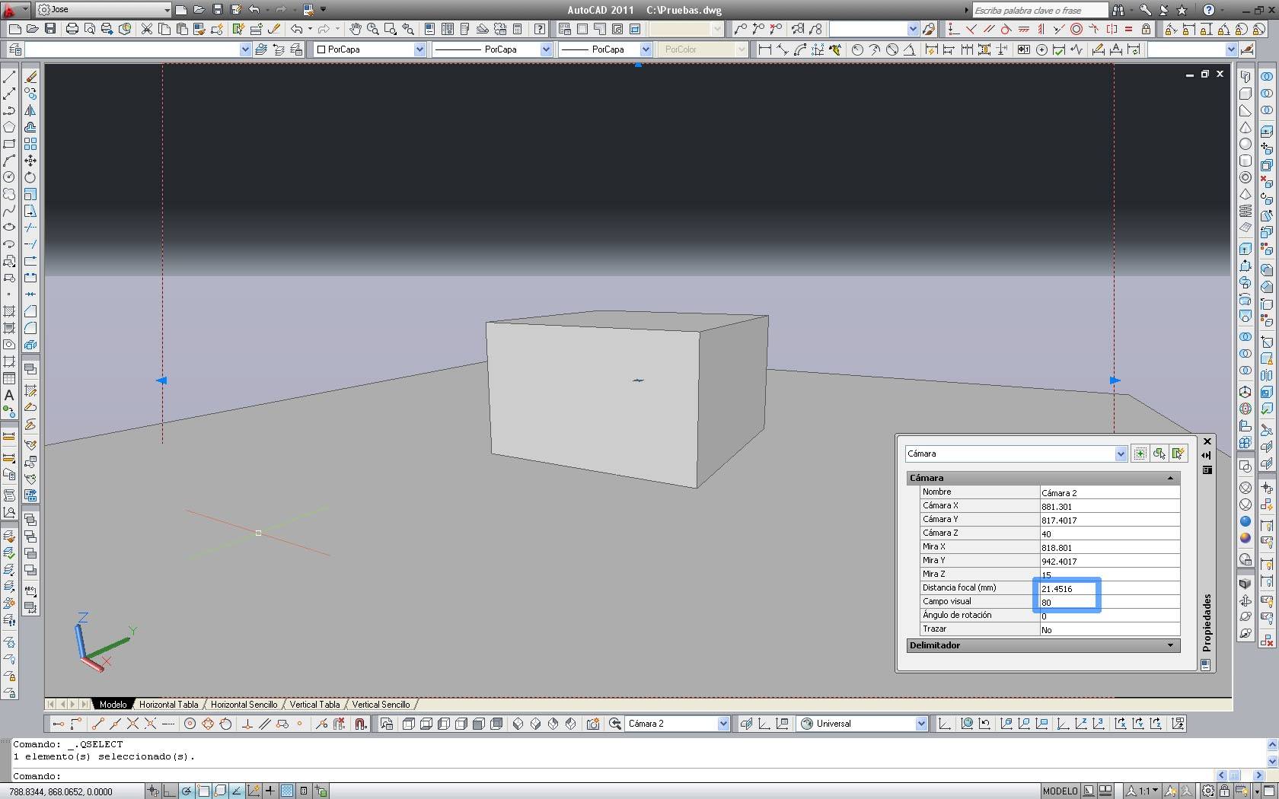This screenshot has height=799, width=1279.
Task: Click the Snap to Center icon
Action: tap(190, 724)
